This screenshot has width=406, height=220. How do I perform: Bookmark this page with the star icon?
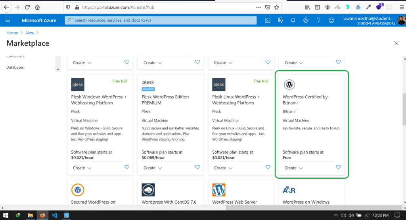pos(276,7)
